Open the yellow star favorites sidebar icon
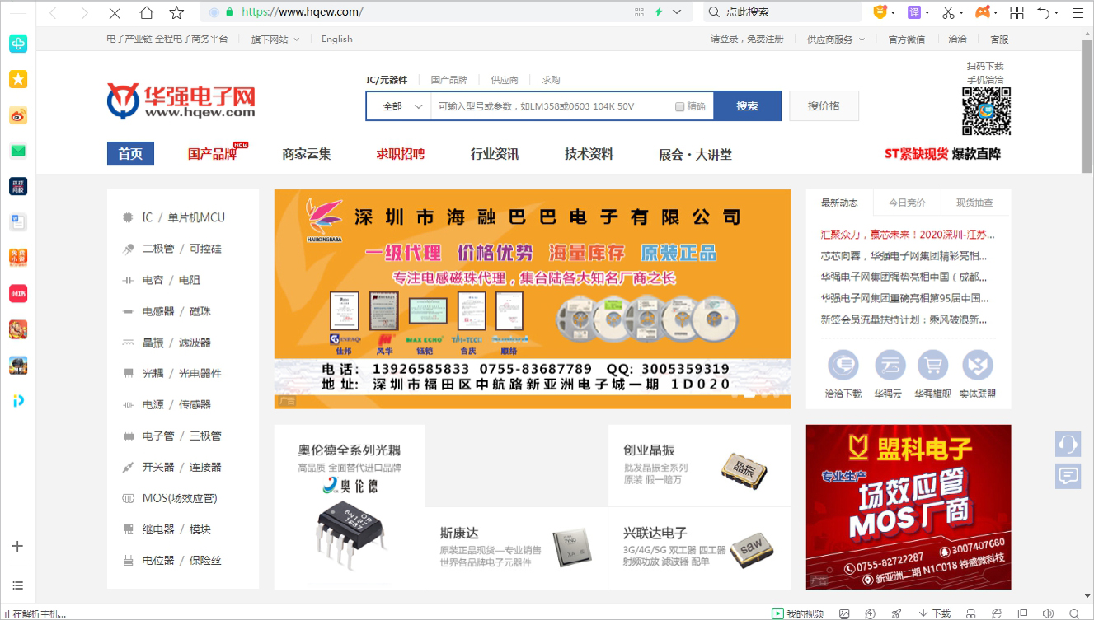The image size is (1094, 620). click(x=18, y=79)
